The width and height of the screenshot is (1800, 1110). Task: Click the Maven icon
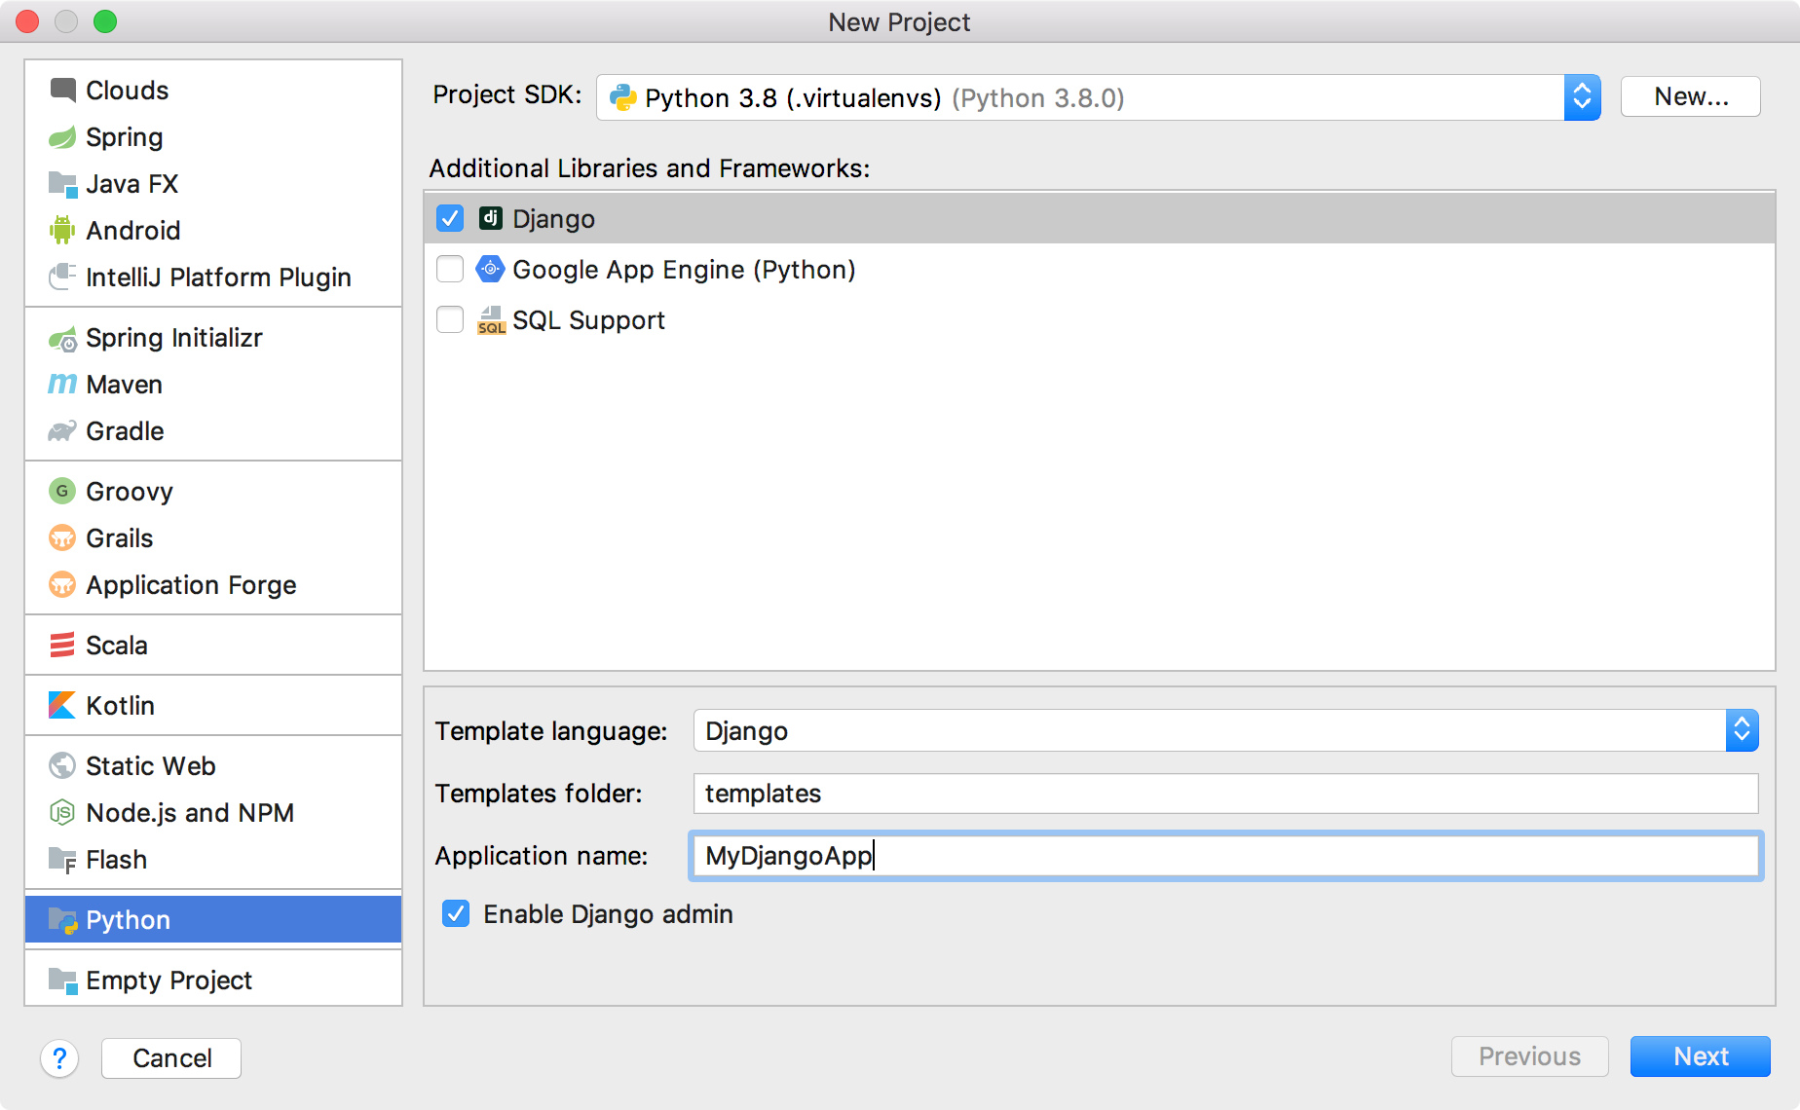click(x=60, y=384)
